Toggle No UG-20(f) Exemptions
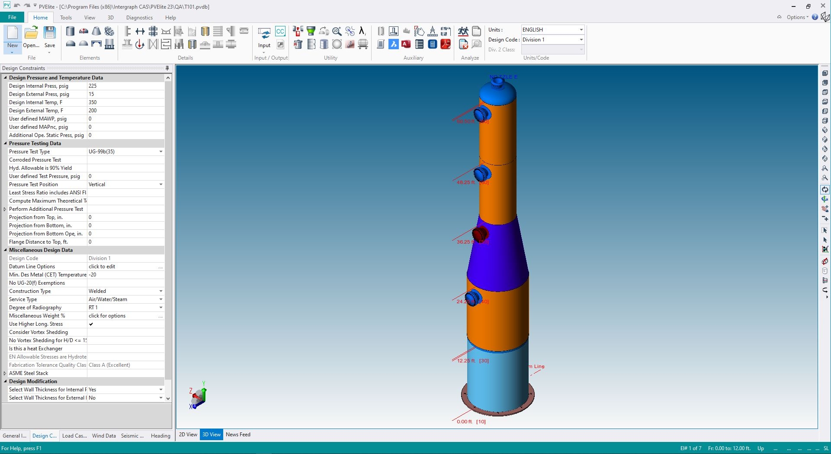Screen dimensions: 831x454 point(126,283)
